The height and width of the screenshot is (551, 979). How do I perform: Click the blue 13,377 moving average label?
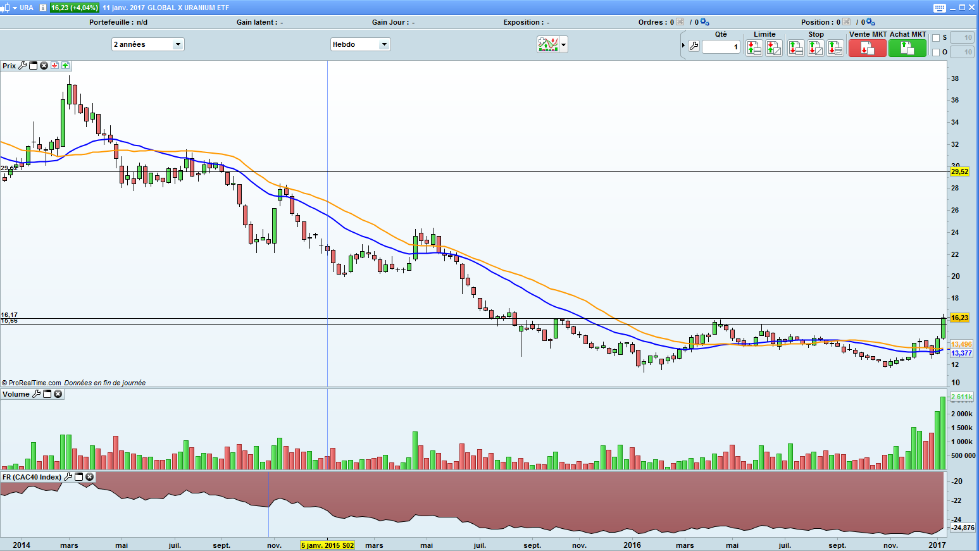(961, 353)
